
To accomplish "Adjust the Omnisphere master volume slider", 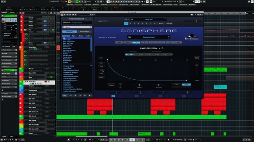I will tap(196, 21).
